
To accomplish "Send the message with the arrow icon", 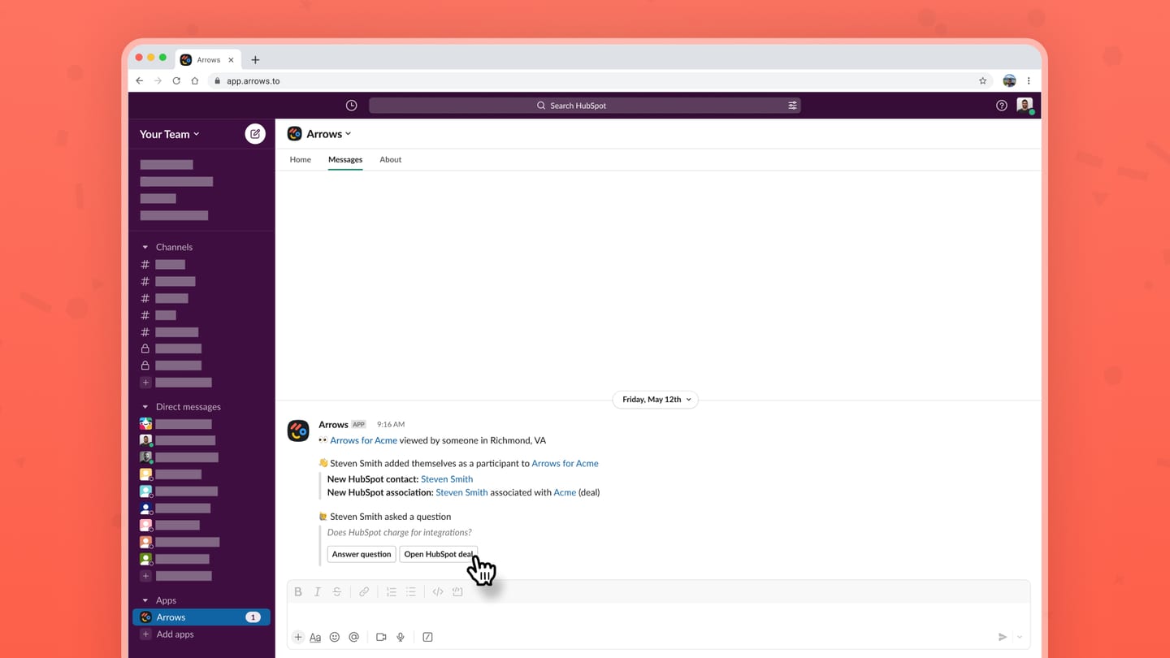I will [1003, 638].
